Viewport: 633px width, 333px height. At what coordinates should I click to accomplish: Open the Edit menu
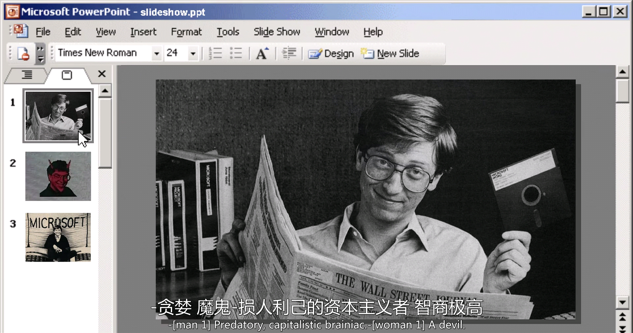click(x=73, y=32)
